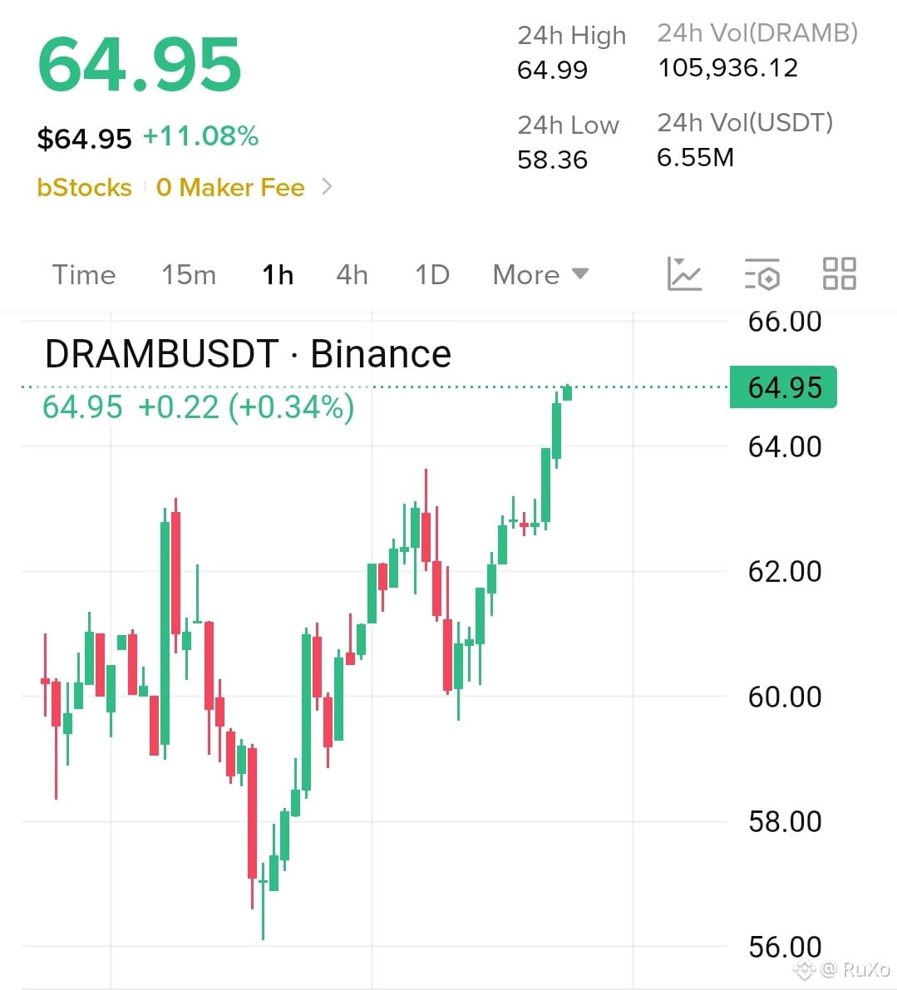This screenshot has width=897, height=990.
Task: Click the +0.22 (+0.34%) chart legend
Action: [x=246, y=406]
